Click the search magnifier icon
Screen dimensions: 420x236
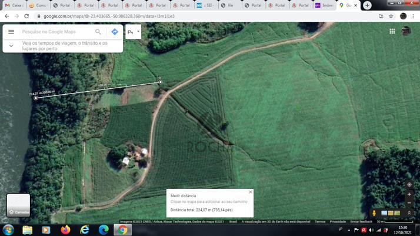pos(98,32)
